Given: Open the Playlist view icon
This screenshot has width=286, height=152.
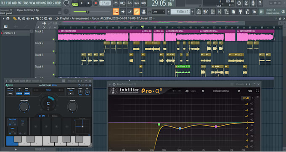Looking at the screenshot, I should (199, 12).
